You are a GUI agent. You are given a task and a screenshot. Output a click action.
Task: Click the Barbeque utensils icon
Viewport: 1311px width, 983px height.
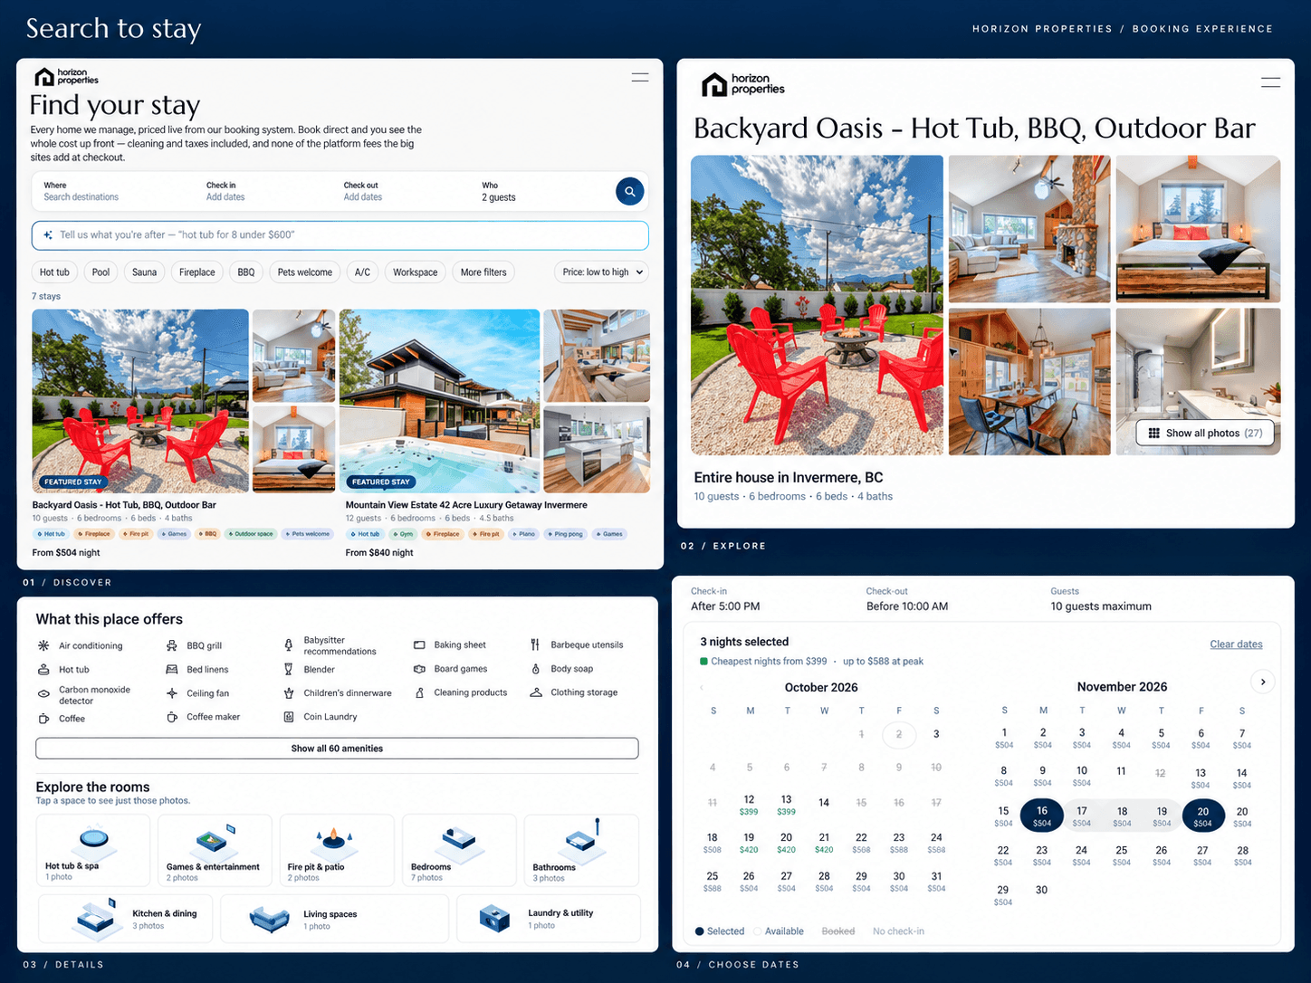coord(535,645)
